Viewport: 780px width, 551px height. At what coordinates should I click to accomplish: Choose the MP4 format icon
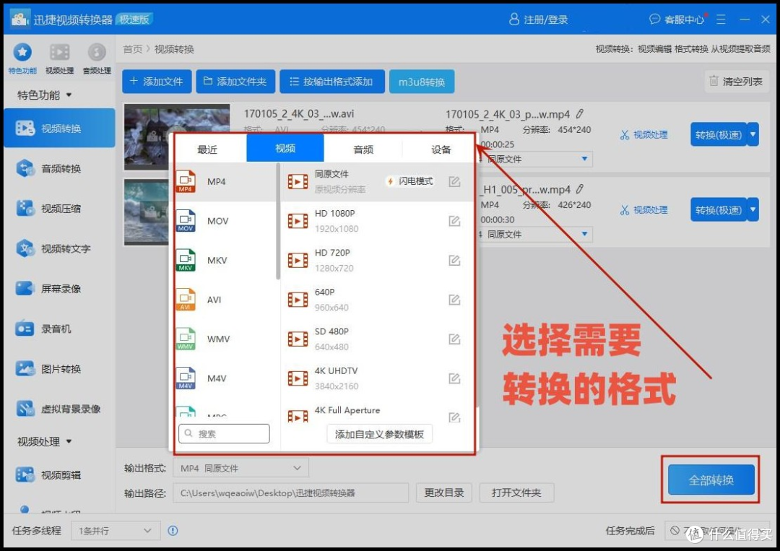point(186,181)
